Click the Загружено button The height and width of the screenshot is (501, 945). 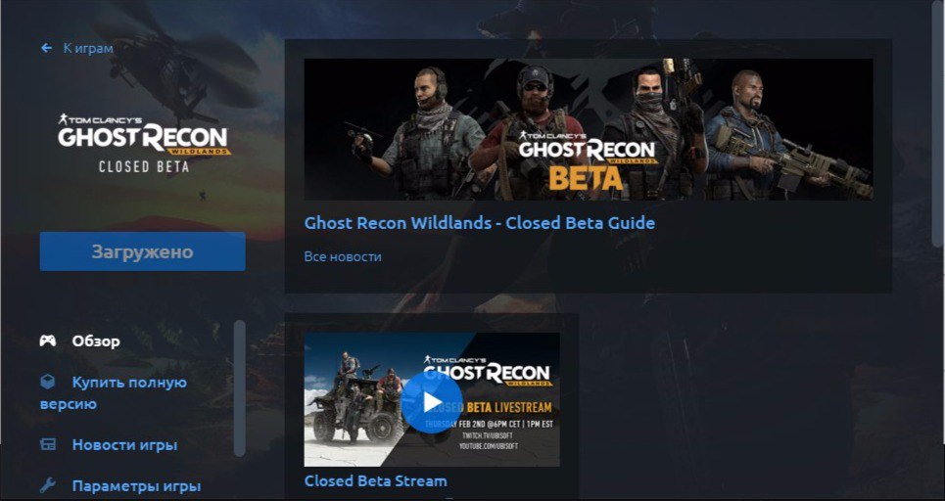pyautogui.click(x=142, y=251)
